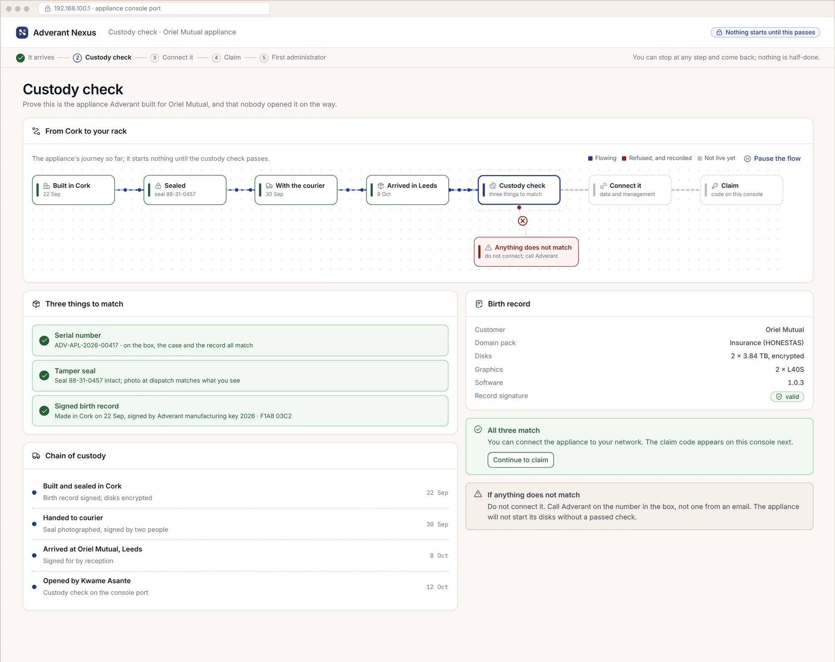Click the pause icon beside Pause the flow
The width and height of the screenshot is (835, 662).
(747, 159)
